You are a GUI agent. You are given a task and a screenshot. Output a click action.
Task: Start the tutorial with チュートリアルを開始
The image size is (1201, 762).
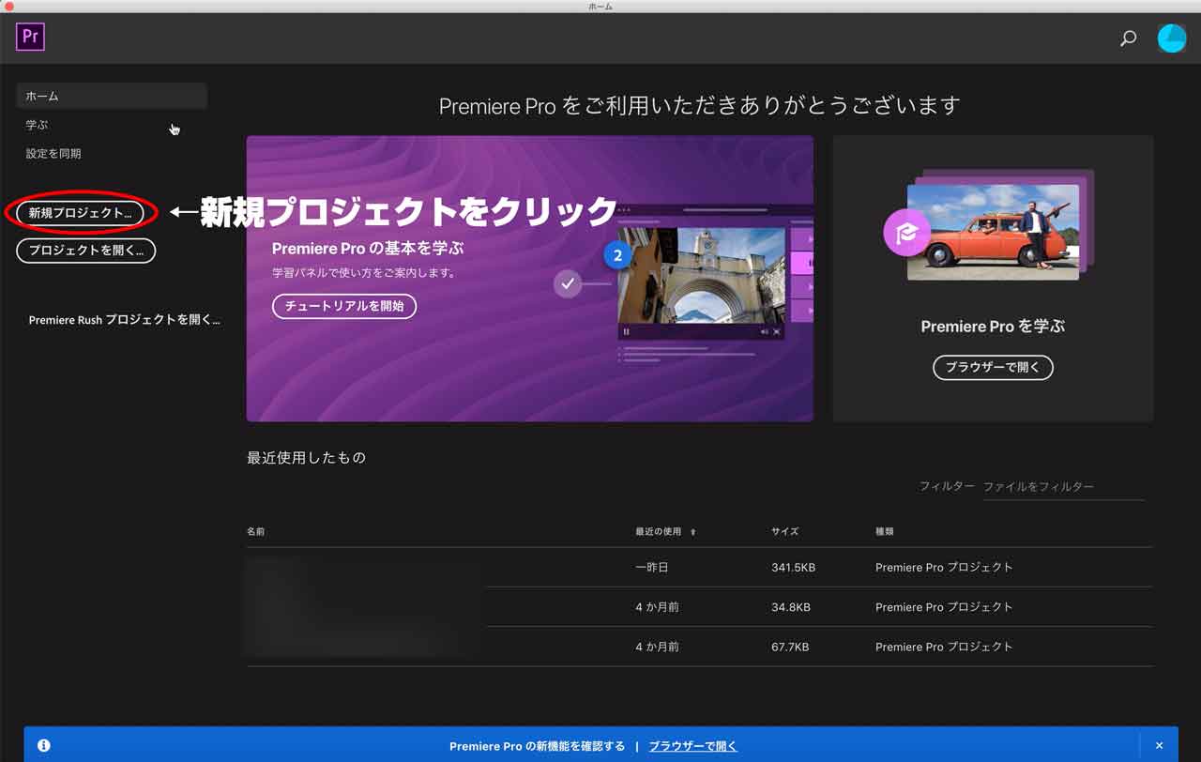coord(344,307)
